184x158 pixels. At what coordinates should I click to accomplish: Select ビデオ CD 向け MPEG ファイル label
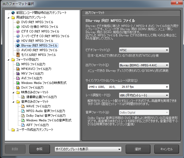click(40, 31)
